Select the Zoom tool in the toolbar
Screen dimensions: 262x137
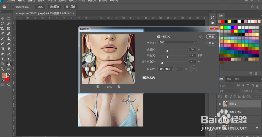pyautogui.click(x=2, y=69)
